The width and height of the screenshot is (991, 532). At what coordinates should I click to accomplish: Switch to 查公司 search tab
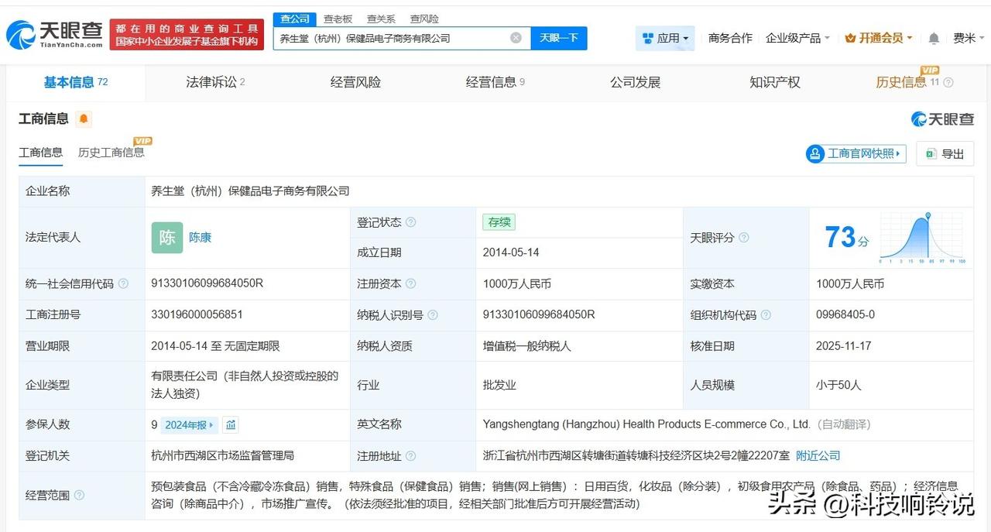(294, 19)
